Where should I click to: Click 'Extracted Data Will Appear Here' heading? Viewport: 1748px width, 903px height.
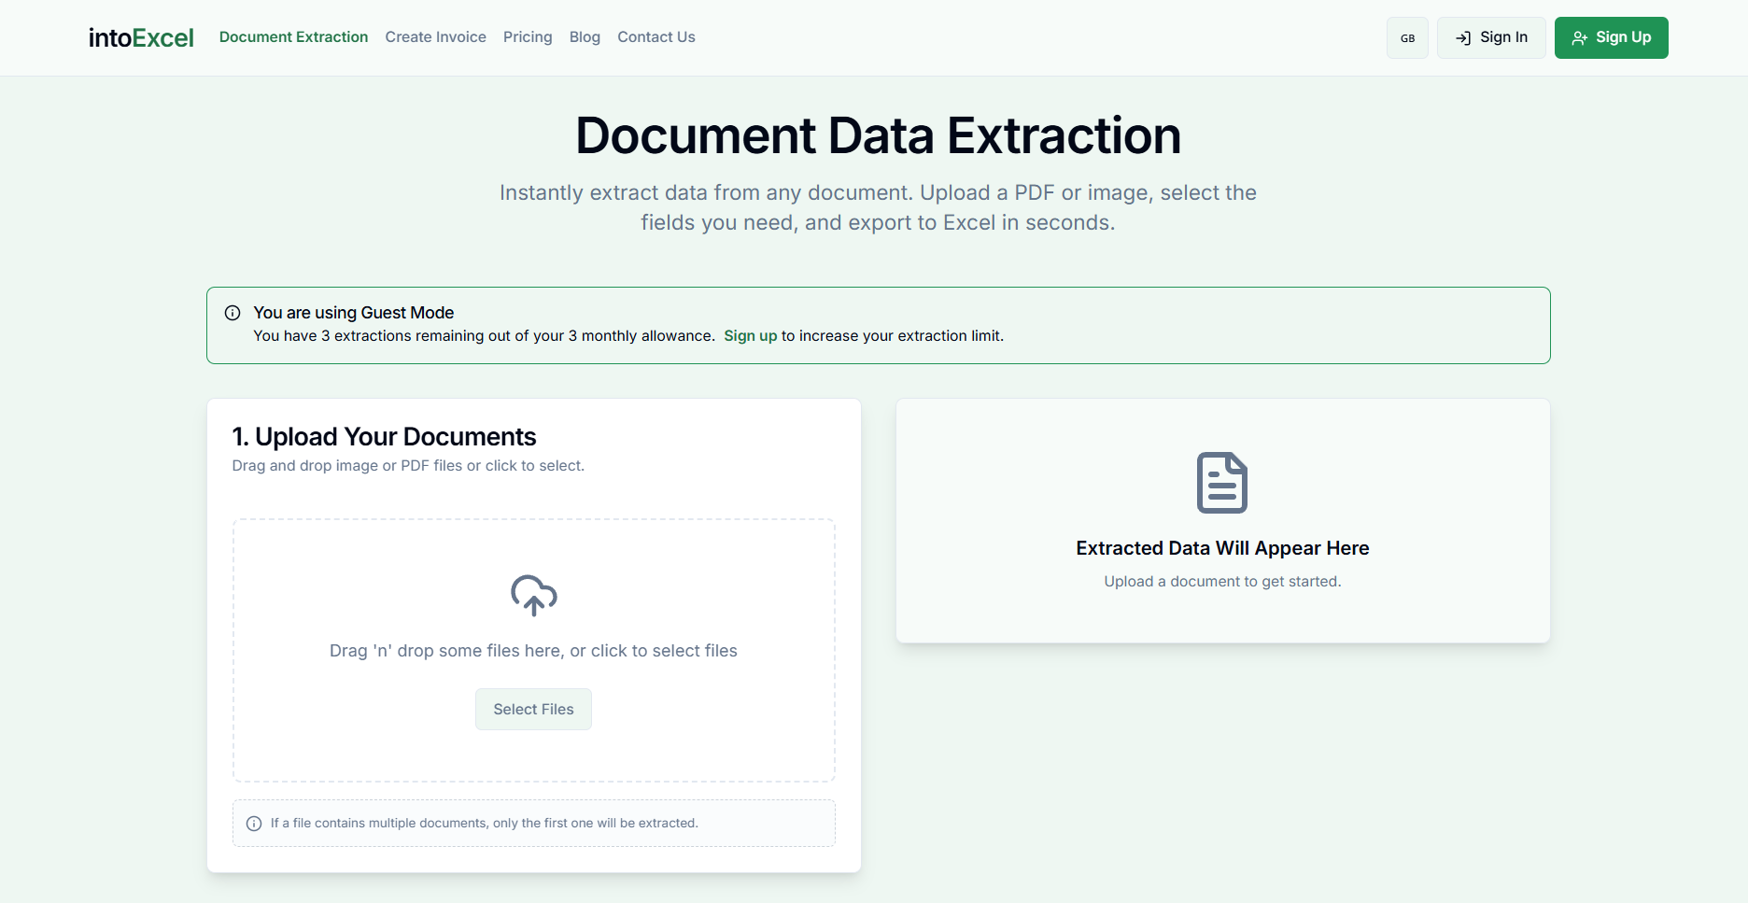click(x=1222, y=548)
